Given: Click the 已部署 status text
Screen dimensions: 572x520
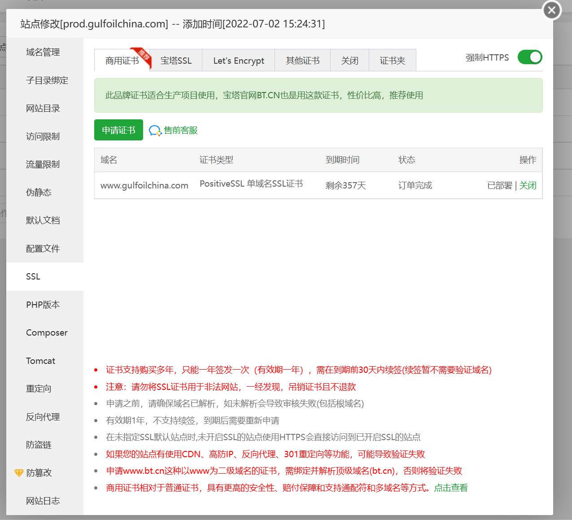Looking at the screenshot, I should click(500, 185).
